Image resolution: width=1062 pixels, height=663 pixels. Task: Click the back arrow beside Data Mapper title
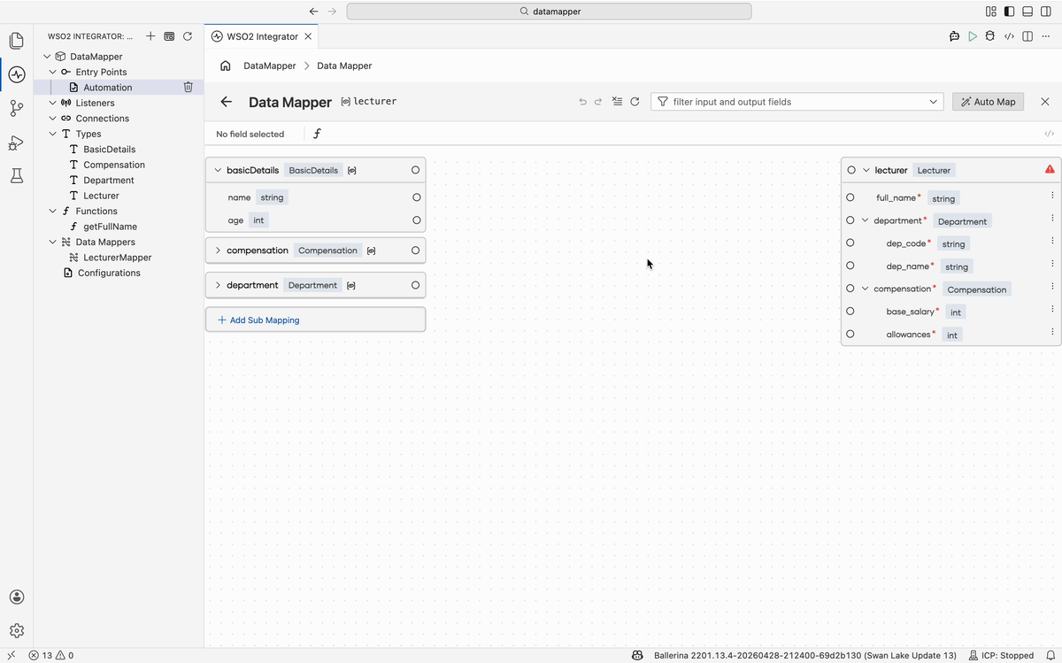(227, 102)
